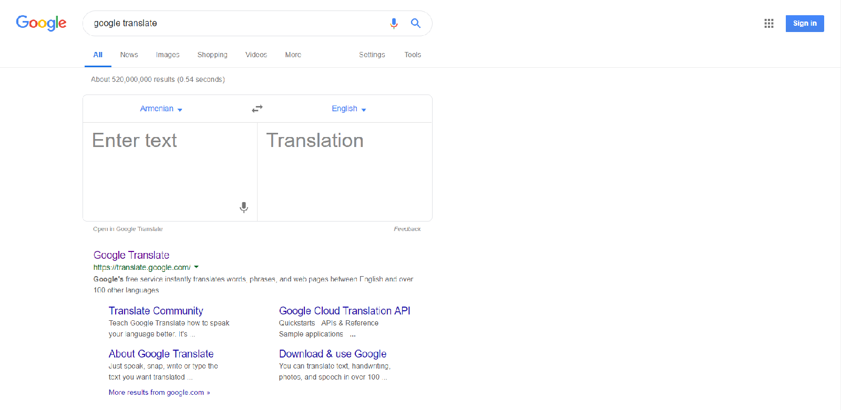Switch to the Shopping tab
Image resolution: width=841 pixels, height=410 pixels.
click(212, 55)
